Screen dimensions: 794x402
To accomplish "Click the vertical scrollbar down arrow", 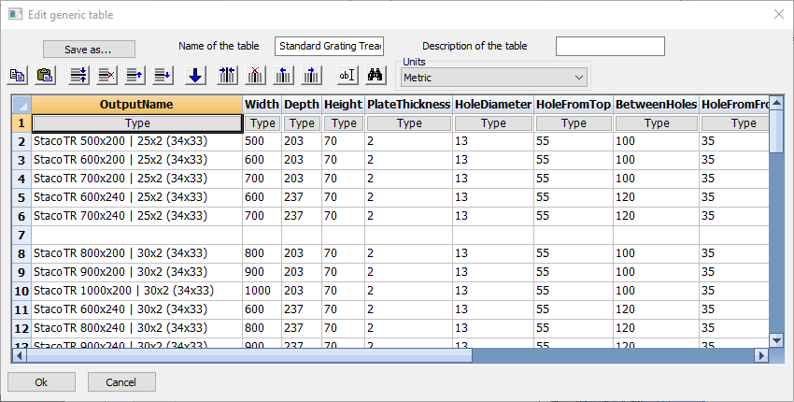I will (x=775, y=339).
